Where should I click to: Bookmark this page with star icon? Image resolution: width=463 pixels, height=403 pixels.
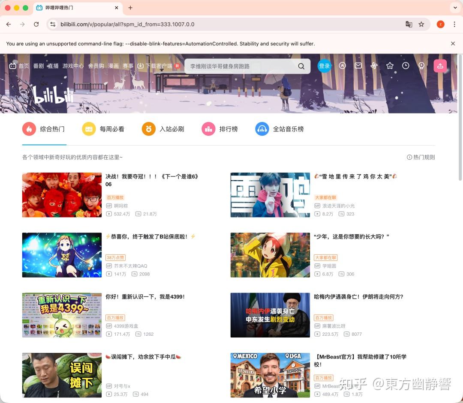[421, 24]
